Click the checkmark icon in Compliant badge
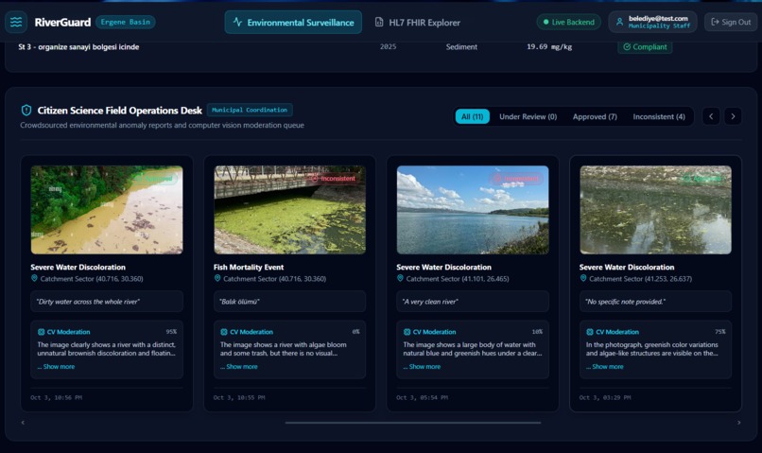This screenshot has width=762, height=453. (x=627, y=46)
